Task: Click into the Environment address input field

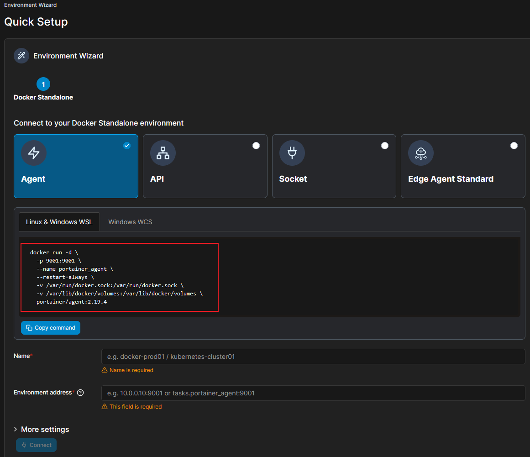Action: point(313,393)
